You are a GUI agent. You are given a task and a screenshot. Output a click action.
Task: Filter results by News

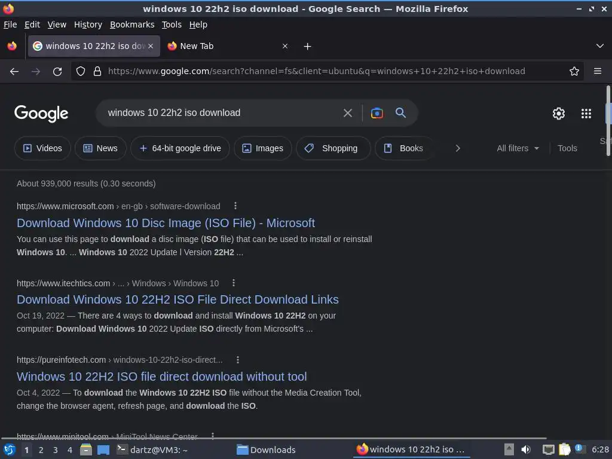coord(100,148)
